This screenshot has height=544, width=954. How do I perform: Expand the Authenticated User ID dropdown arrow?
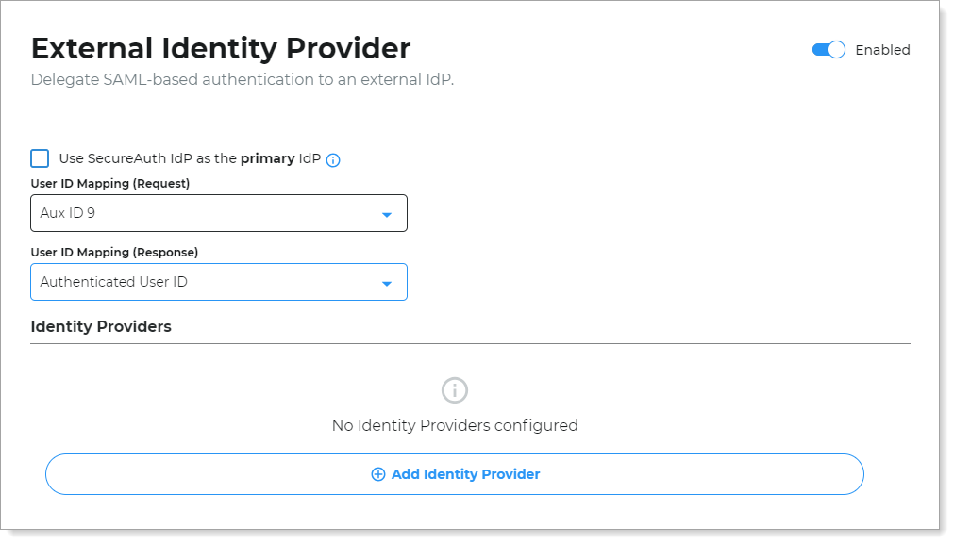click(x=386, y=283)
